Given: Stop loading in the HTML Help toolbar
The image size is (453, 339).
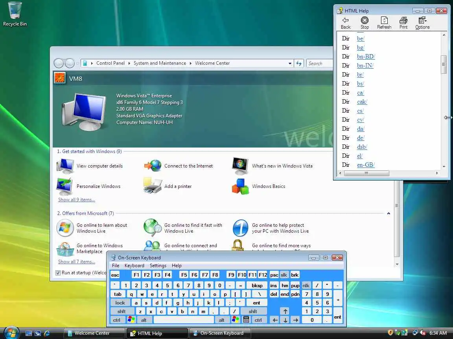Looking at the screenshot, I should click(x=365, y=23).
